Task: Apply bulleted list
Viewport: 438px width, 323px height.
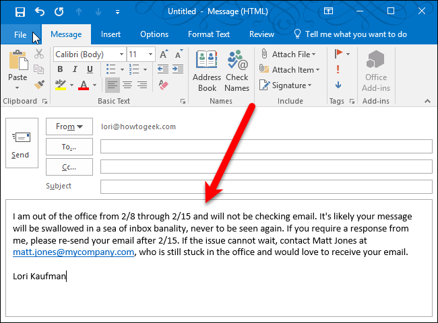Action: pos(111,69)
